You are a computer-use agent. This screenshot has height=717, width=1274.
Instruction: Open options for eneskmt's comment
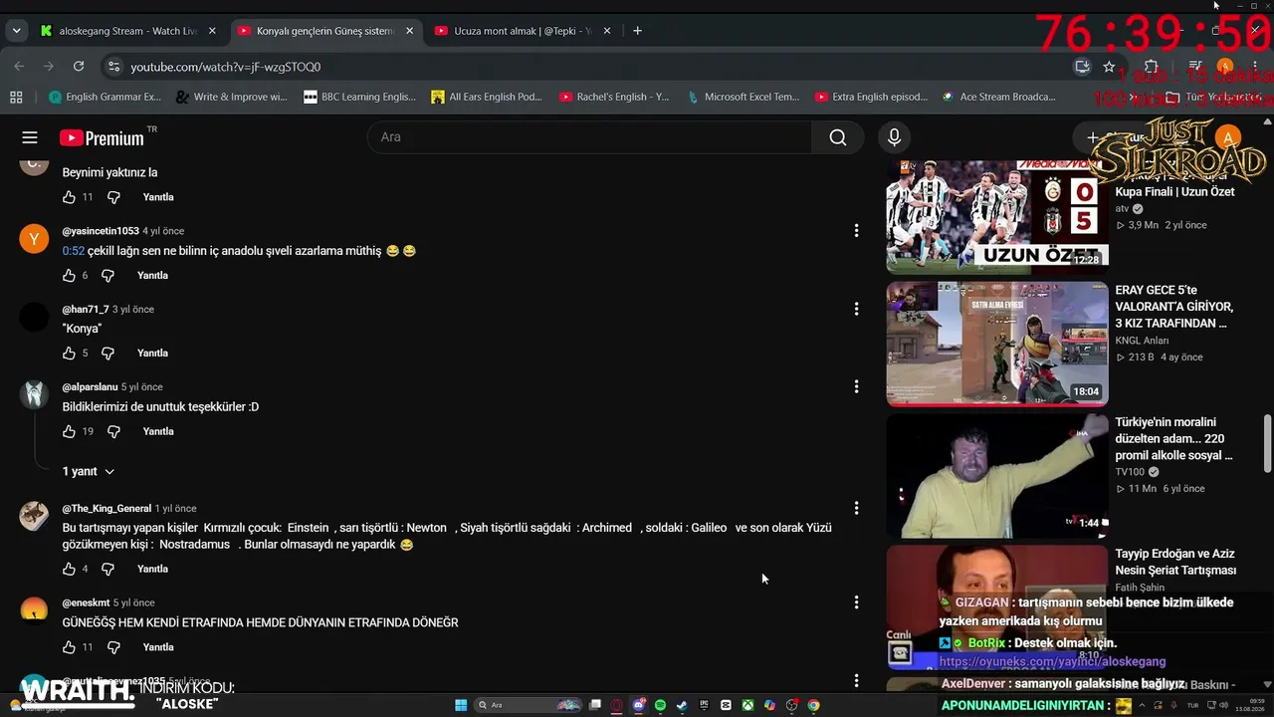tap(856, 601)
